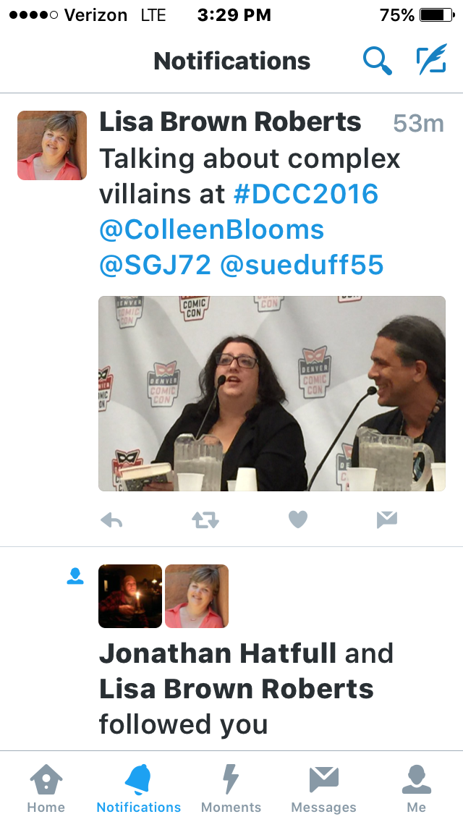463x822 pixels.
Task: Open Jonathan Hatfull's candle-lit avatar
Action: pyautogui.click(x=130, y=596)
